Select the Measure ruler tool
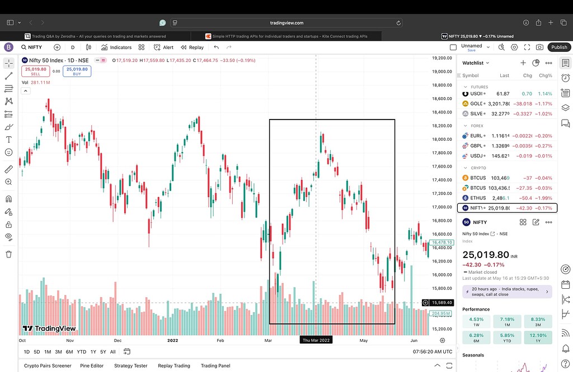Viewport: 573px width, 372px height. [8, 169]
